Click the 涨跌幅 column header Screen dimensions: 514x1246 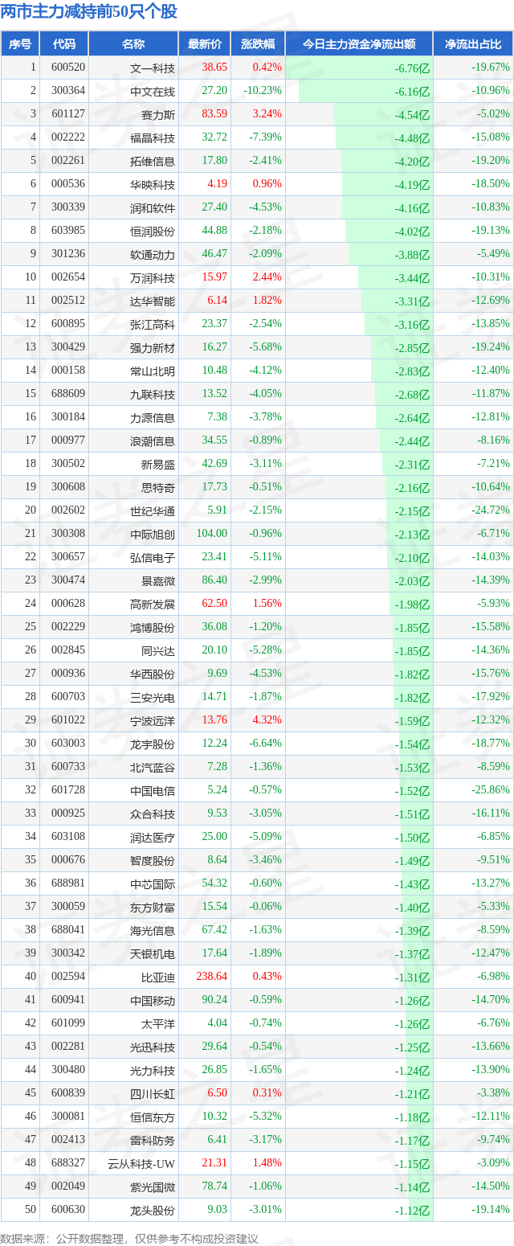coord(258,44)
